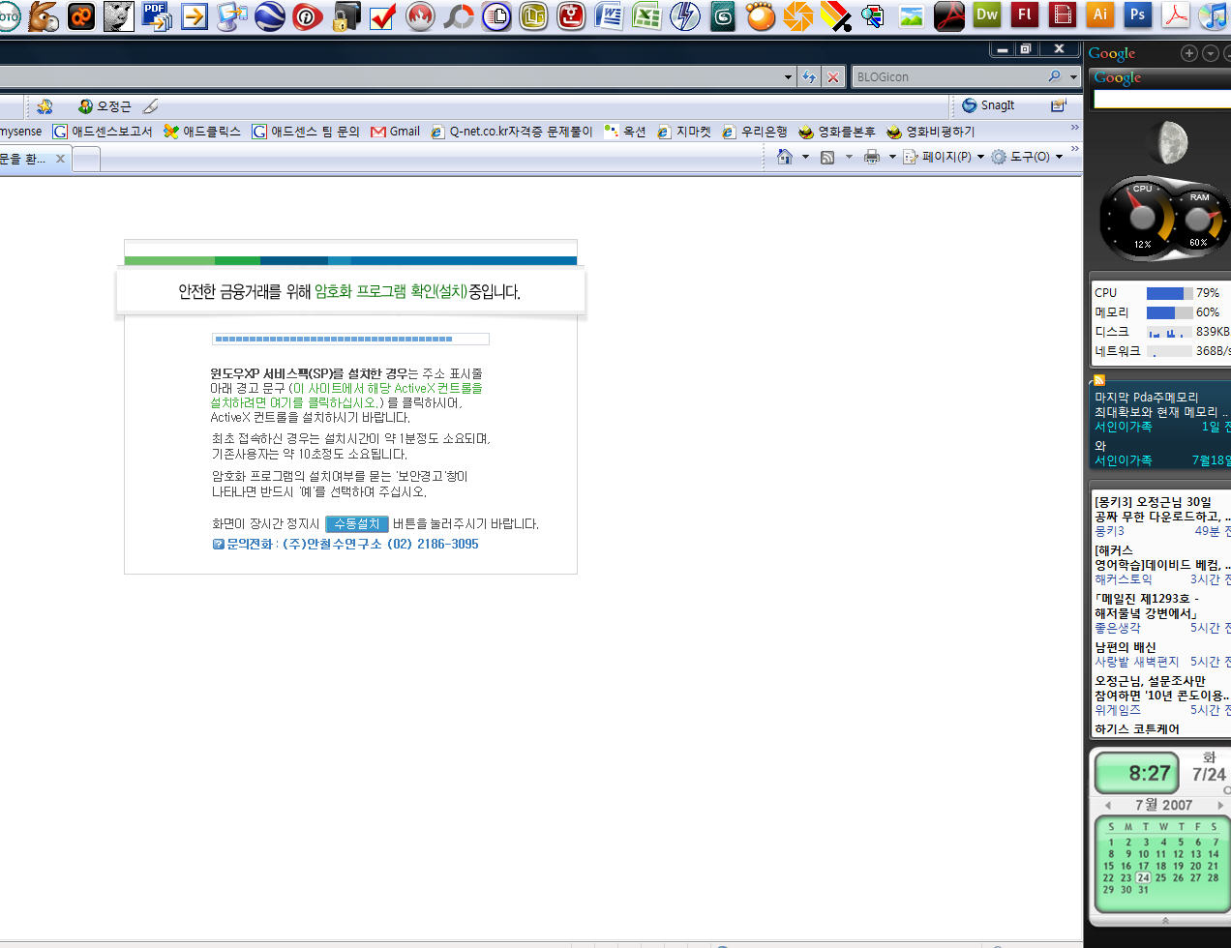The image size is (1231, 948).
Task: Launch Adobe Flash from the top dock
Action: [x=1025, y=15]
